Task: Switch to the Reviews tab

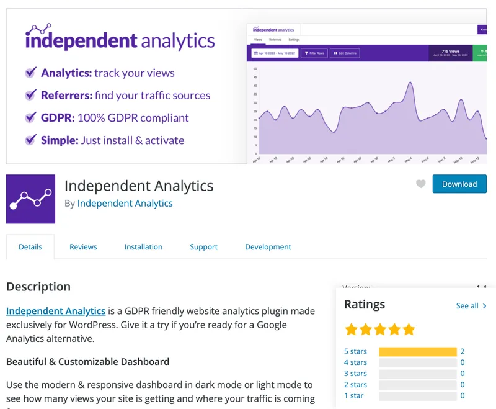Action: pos(83,247)
